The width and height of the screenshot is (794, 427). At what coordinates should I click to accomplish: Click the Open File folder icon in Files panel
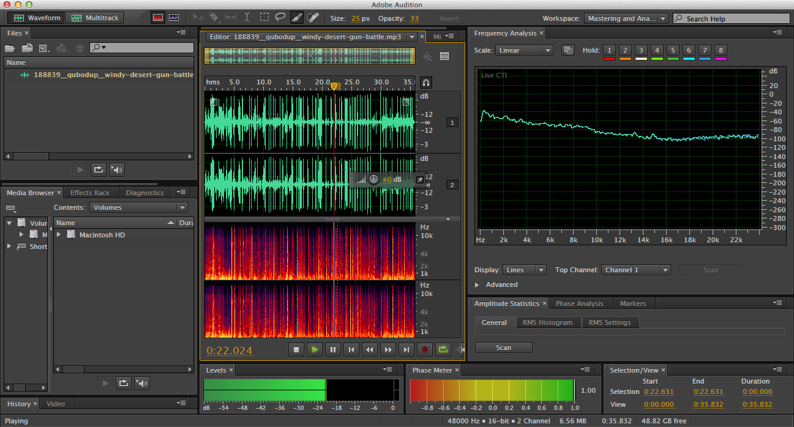[x=10, y=48]
